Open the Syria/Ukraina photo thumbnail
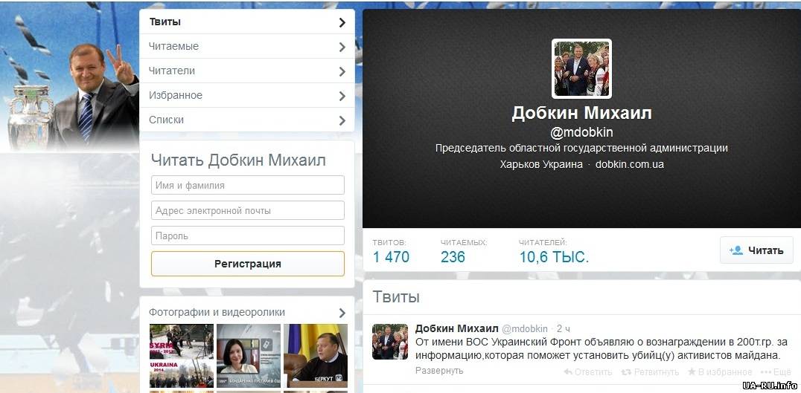 [x=181, y=355]
